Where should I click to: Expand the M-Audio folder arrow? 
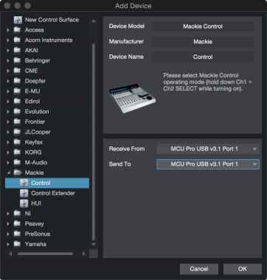tap(8, 163)
